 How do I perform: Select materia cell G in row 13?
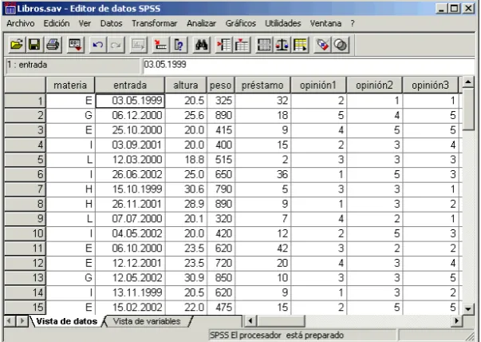pos(70,278)
